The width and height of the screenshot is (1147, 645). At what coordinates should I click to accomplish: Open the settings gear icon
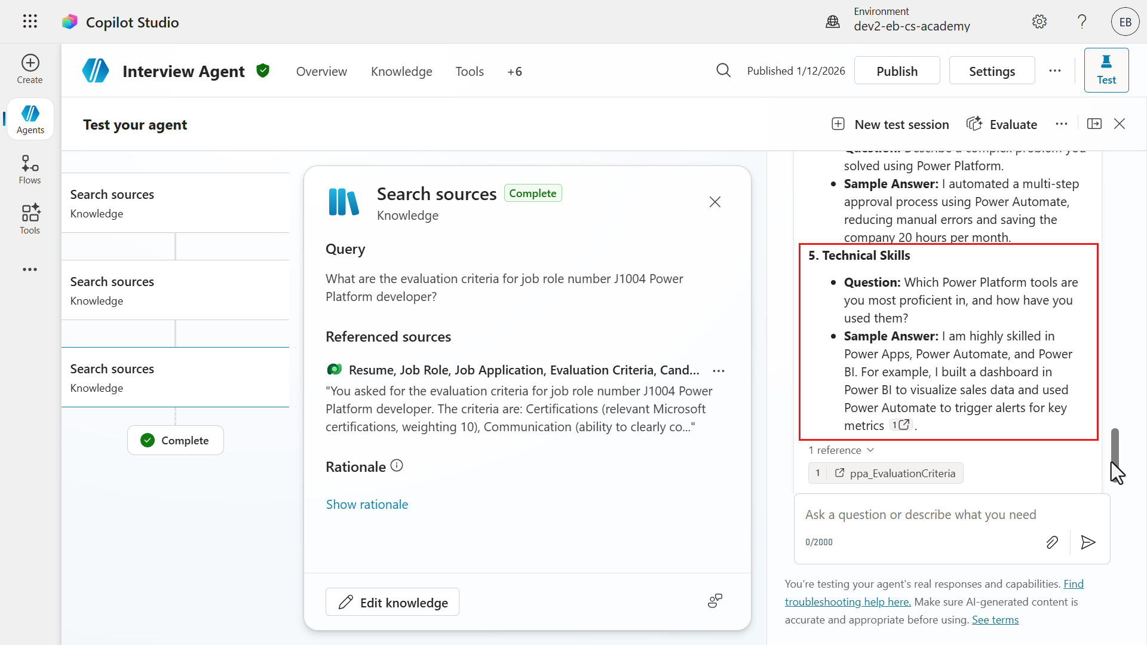[x=1039, y=22]
